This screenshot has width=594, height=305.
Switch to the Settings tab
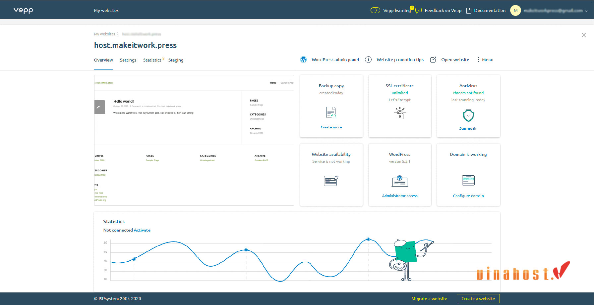128,60
